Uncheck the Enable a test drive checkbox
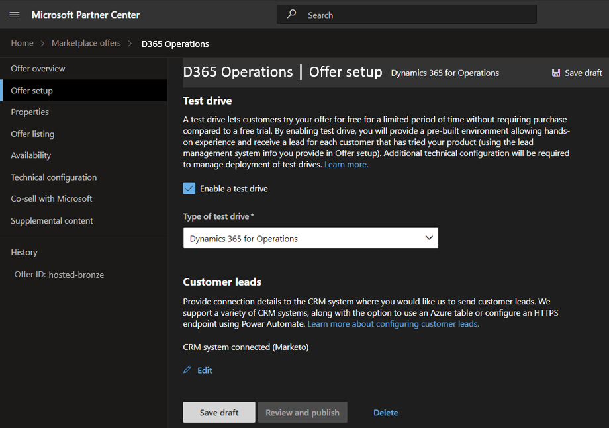This screenshot has width=609, height=428. pos(189,189)
